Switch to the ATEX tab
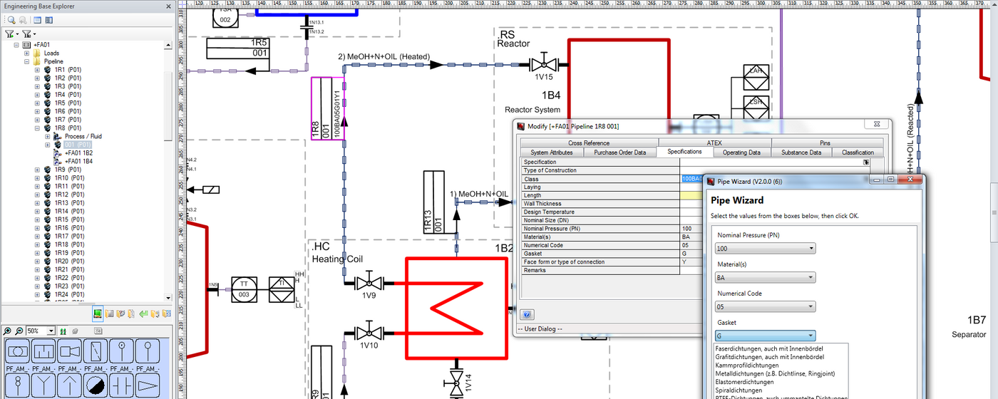Screen dimensions: 998x399 pyautogui.click(x=714, y=143)
